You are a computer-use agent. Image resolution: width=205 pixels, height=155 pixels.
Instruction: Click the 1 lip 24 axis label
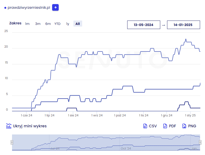50,115
